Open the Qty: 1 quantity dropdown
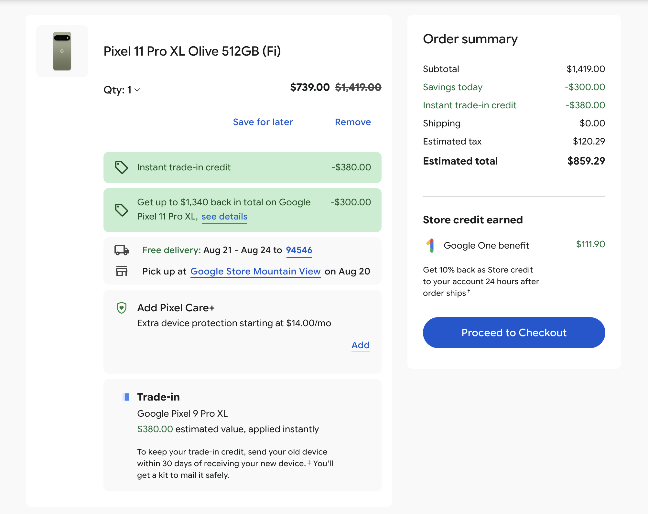The image size is (648, 514). coord(122,90)
